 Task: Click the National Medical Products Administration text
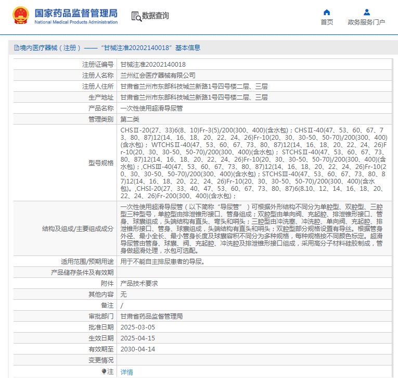tap(76, 22)
